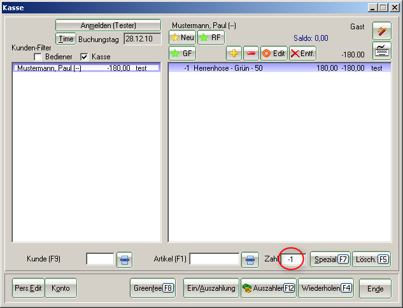The width and height of the screenshot is (403, 308).
Task: Click the Wiederholen F4 button
Action: click(x=326, y=288)
